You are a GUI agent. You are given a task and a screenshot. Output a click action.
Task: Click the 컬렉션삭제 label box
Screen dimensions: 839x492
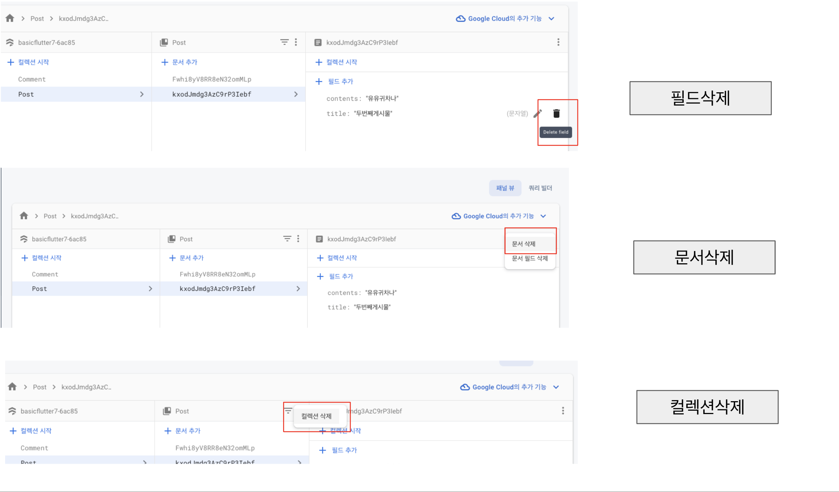pyautogui.click(x=707, y=407)
